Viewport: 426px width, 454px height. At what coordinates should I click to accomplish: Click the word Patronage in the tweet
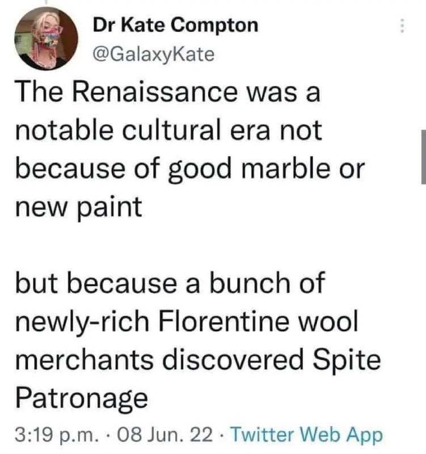click(x=82, y=399)
